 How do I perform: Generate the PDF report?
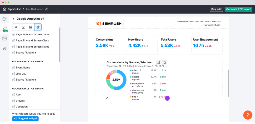pyautogui.click(x=238, y=9)
